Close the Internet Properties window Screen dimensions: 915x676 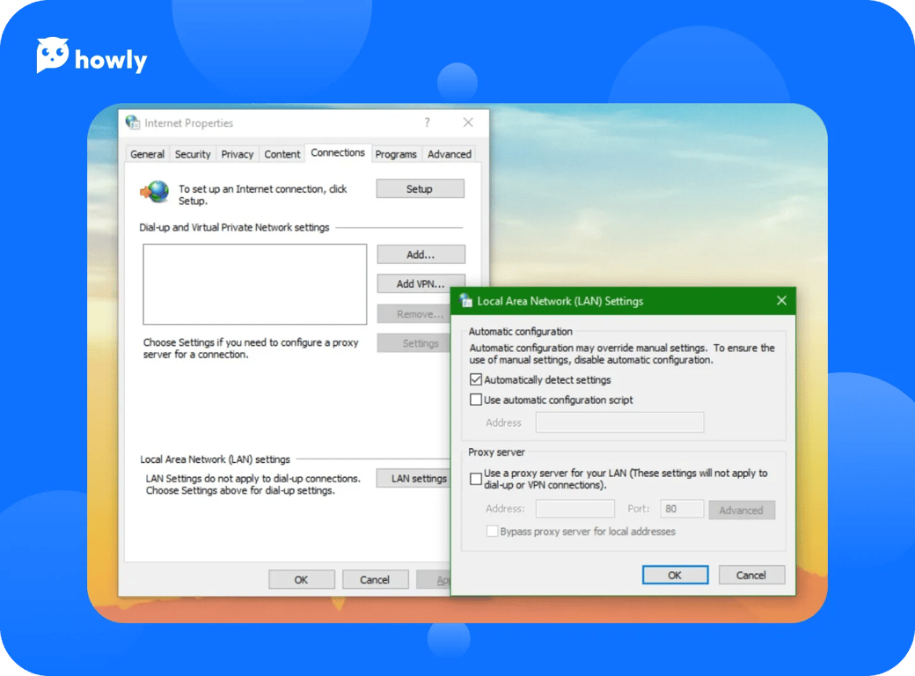tap(468, 123)
